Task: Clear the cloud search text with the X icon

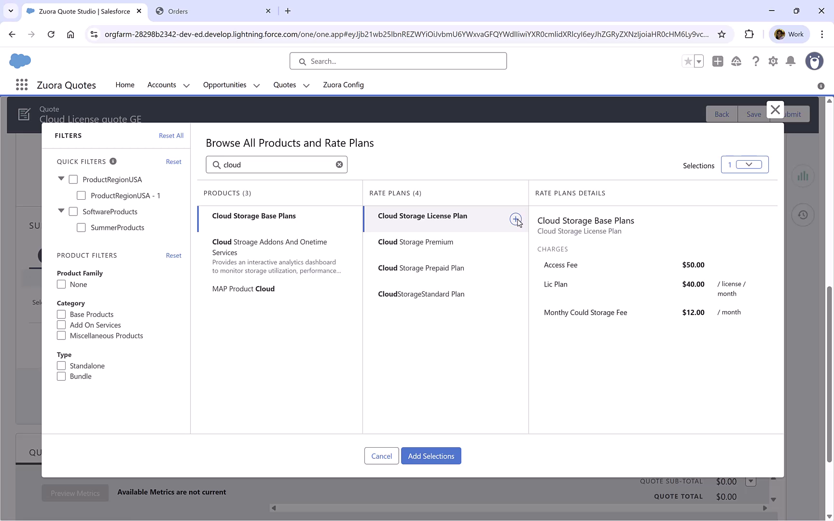Action: [x=339, y=165]
